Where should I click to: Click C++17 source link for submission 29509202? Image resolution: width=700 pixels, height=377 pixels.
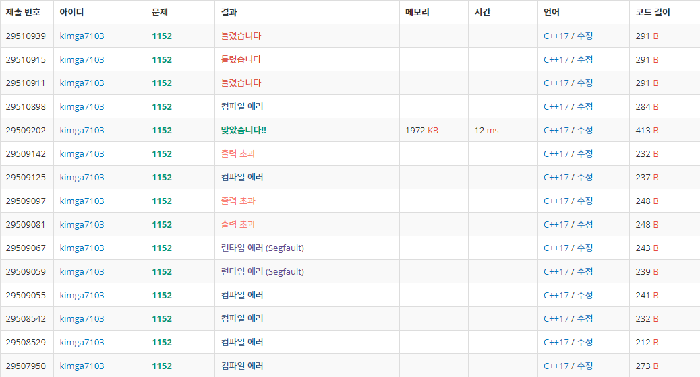coord(556,131)
